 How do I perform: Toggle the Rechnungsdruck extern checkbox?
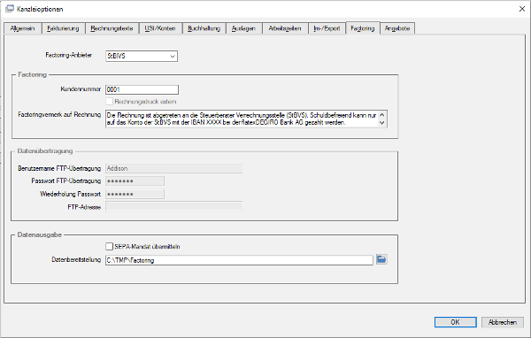[109, 102]
